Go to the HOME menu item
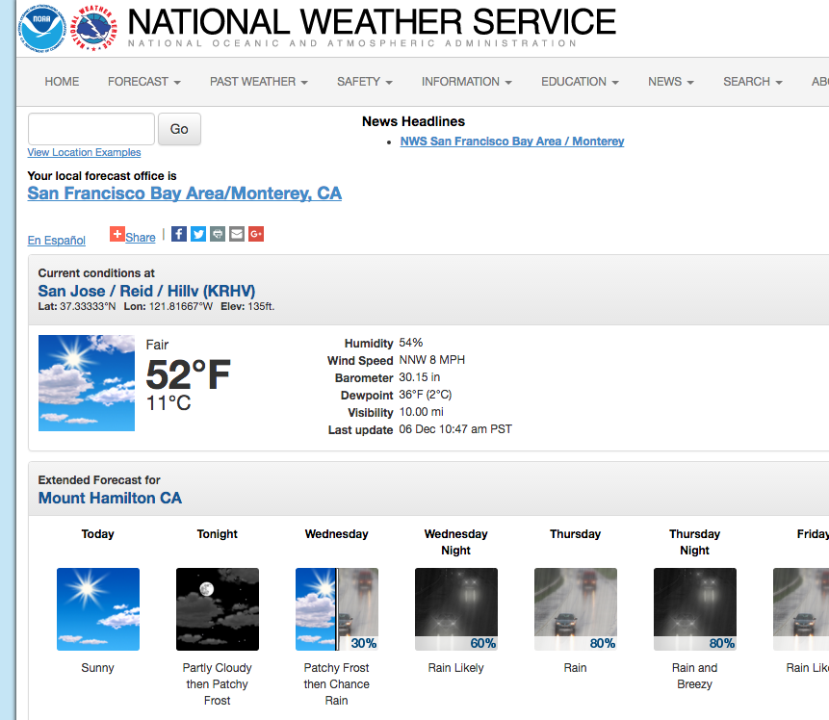The height and width of the screenshot is (720, 829). (x=62, y=82)
